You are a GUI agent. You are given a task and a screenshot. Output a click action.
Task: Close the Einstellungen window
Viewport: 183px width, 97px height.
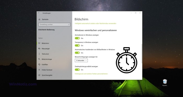point(140,13)
